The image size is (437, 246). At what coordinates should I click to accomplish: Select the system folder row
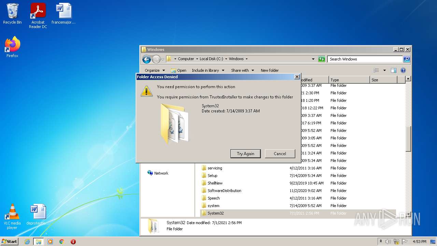tap(298, 206)
